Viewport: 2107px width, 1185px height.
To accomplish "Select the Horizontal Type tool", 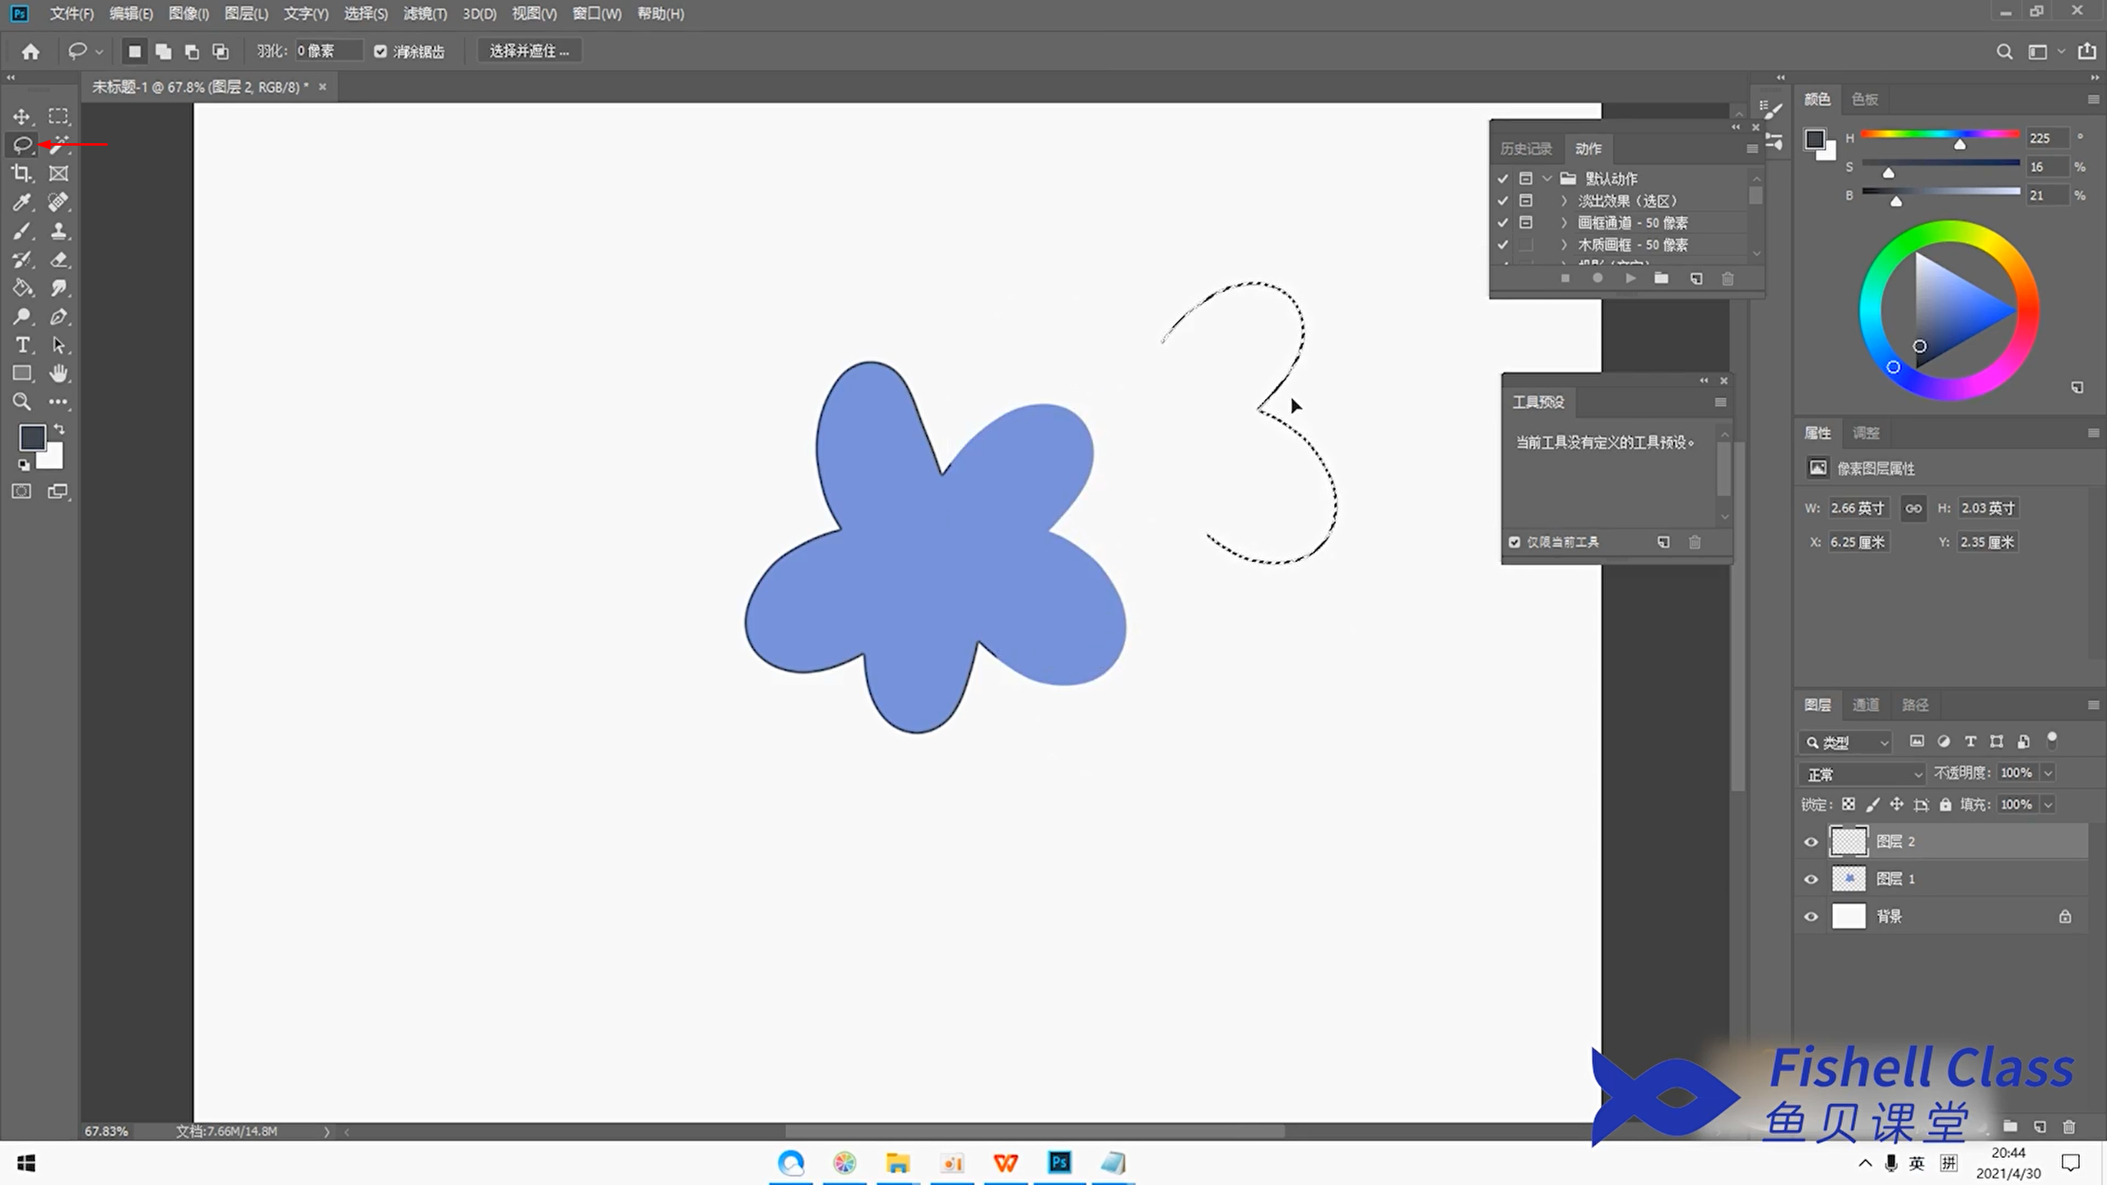I will coord(22,345).
